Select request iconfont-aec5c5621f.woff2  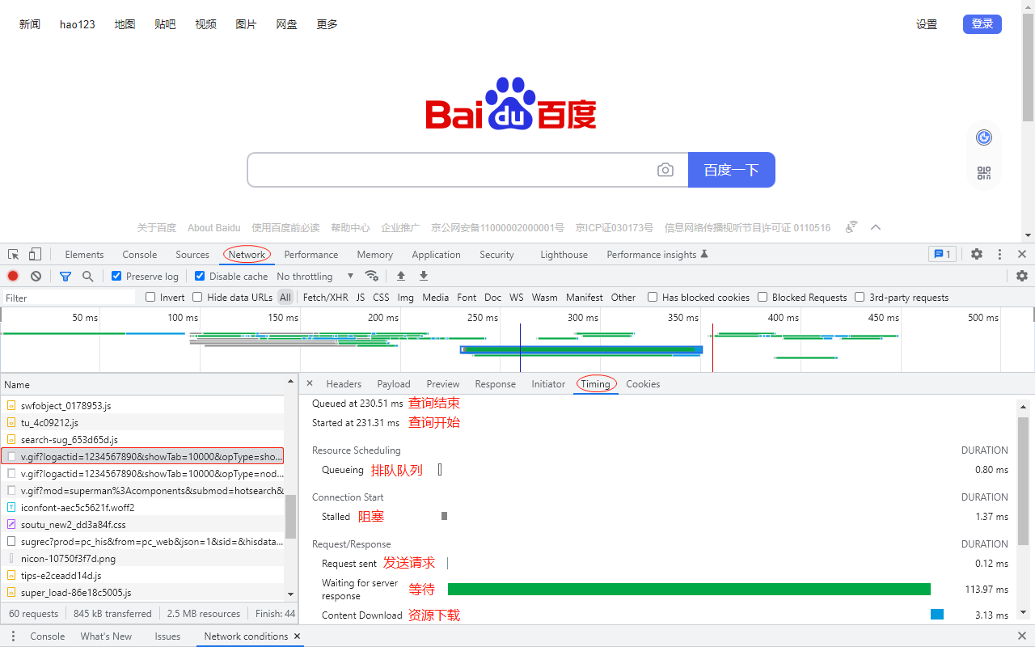point(142,507)
